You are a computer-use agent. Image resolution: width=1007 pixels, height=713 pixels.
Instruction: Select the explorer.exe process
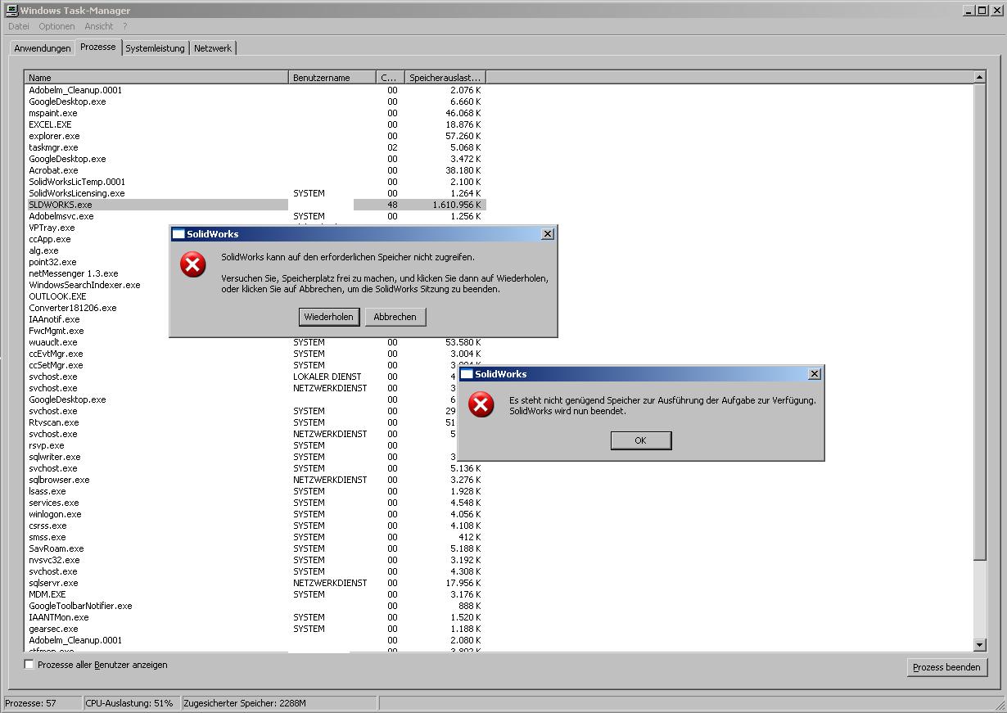pos(54,136)
